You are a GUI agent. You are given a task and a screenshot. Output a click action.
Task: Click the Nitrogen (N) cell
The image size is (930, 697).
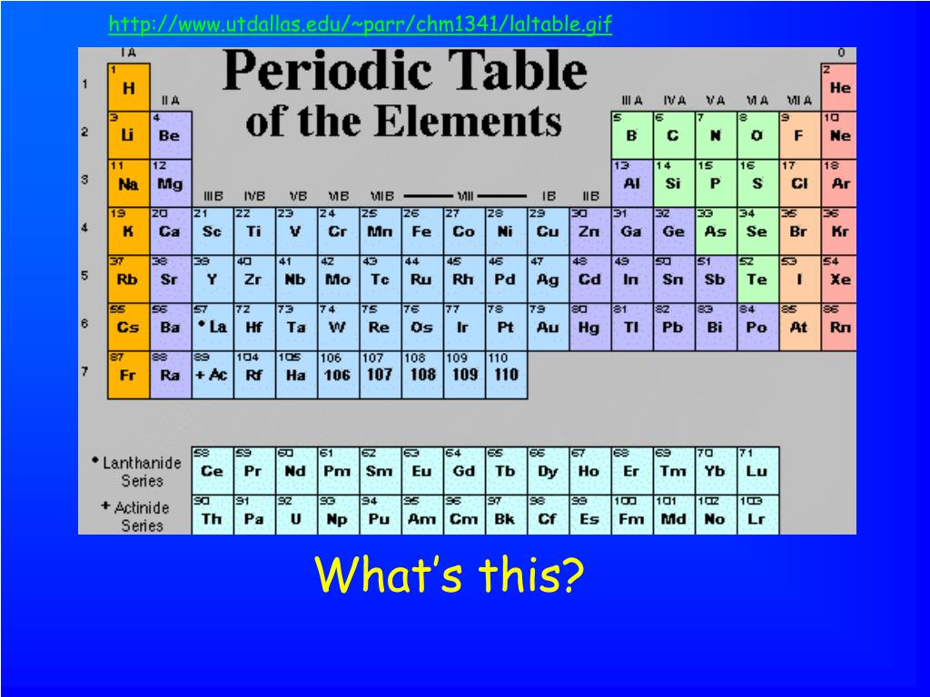(x=716, y=135)
